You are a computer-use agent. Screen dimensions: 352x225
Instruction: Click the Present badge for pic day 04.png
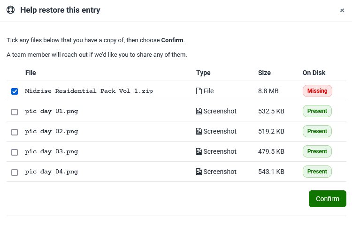[317, 172]
